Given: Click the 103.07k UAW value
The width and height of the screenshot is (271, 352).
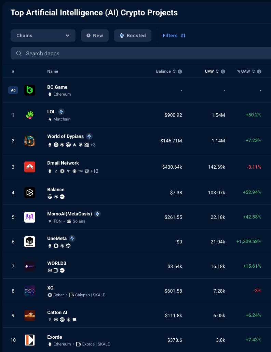Looking at the screenshot, I should tap(216, 193).
